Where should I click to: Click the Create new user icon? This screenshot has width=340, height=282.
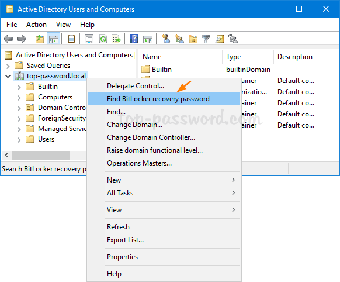(x=166, y=39)
